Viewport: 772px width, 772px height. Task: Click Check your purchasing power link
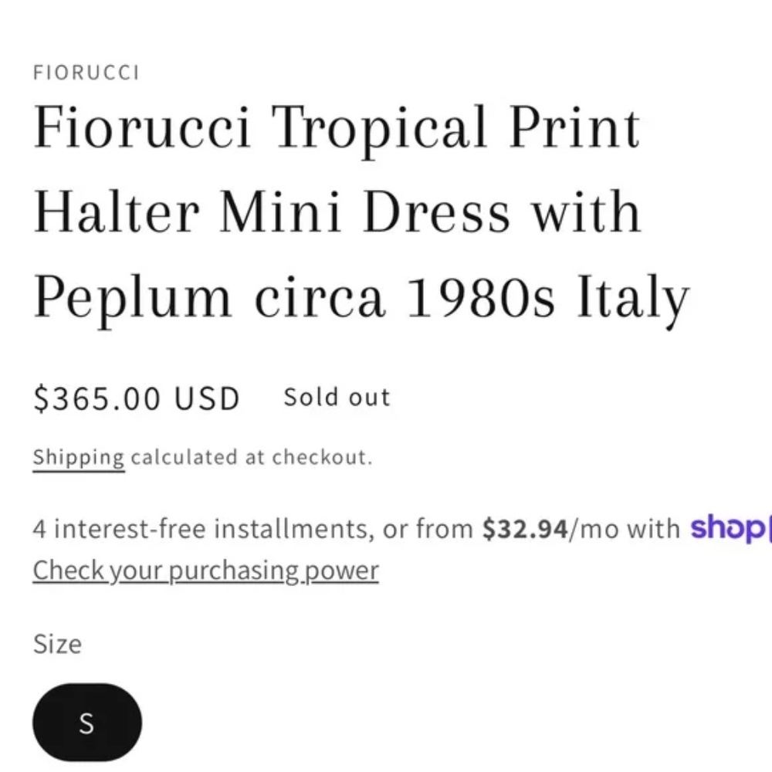[205, 571]
